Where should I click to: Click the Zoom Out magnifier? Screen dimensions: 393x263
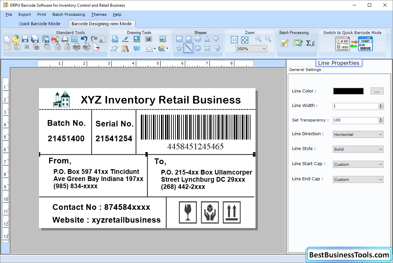tap(268, 39)
